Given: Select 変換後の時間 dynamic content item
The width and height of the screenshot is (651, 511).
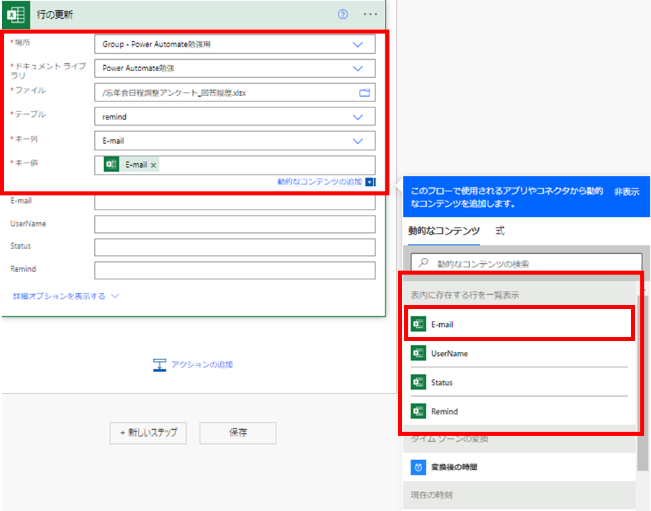Looking at the screenshot, I should tap(519, 467).
